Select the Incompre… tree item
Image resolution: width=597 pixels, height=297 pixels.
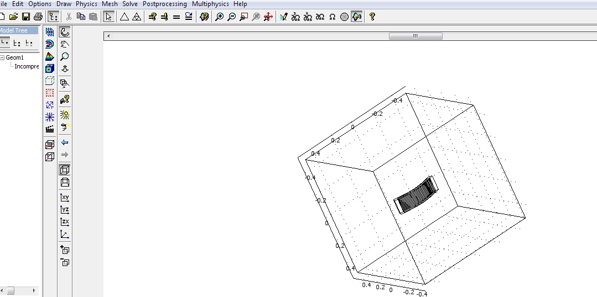coord(27,66)
